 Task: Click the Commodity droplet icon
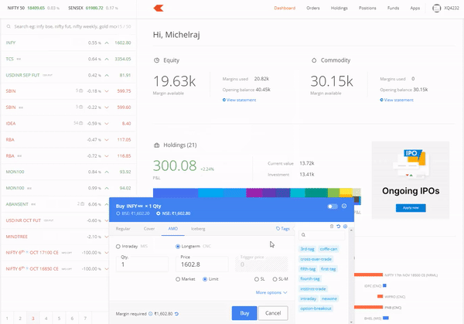coord(314,60)
